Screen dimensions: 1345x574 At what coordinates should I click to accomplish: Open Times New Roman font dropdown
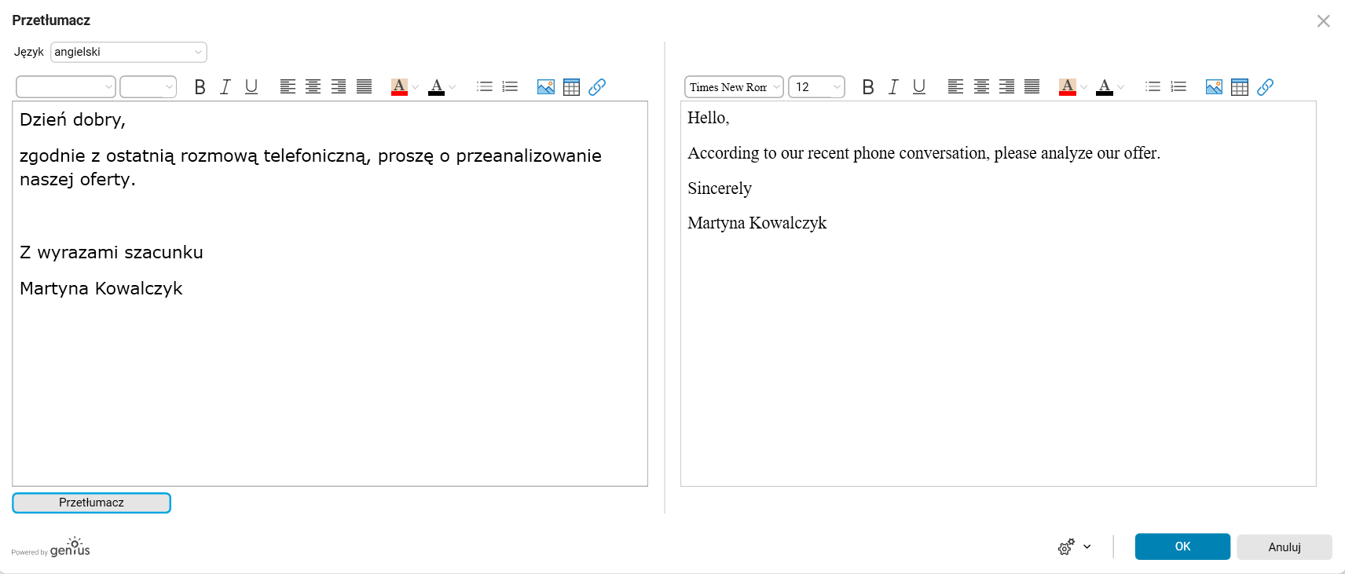(734, 87)
